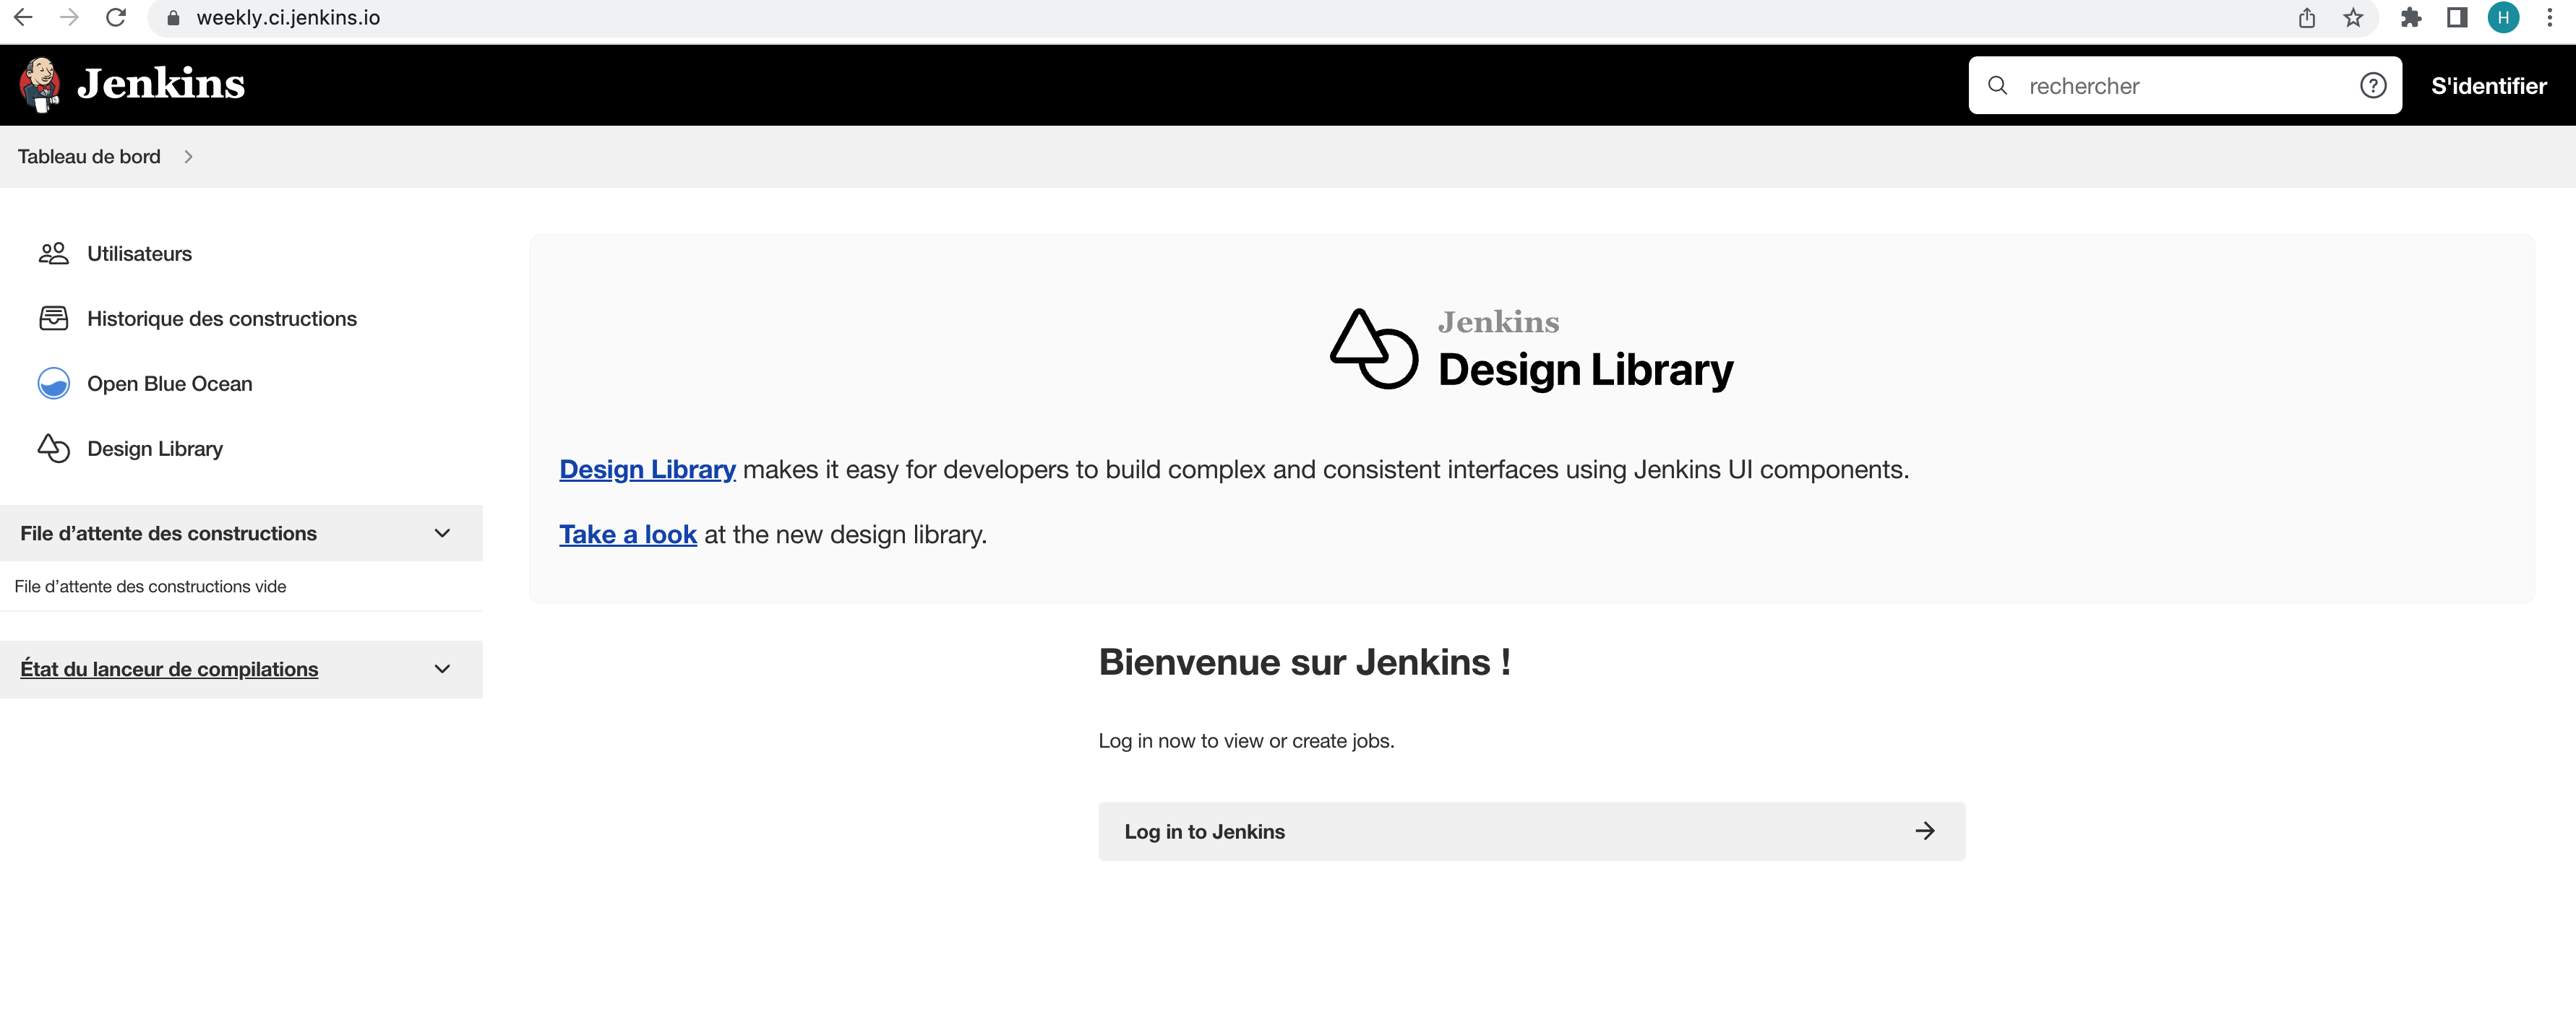Click the Jenkins mascot logo
Screen dimensions: 2576x1033
point(40,84)
